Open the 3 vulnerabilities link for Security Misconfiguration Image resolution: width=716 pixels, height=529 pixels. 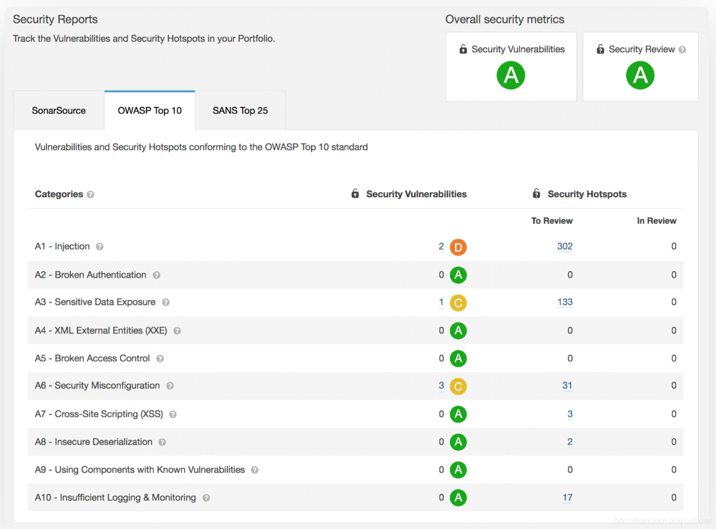(x=441, y=385)
